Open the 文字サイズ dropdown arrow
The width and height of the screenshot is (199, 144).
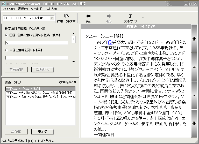pos(143,18)
